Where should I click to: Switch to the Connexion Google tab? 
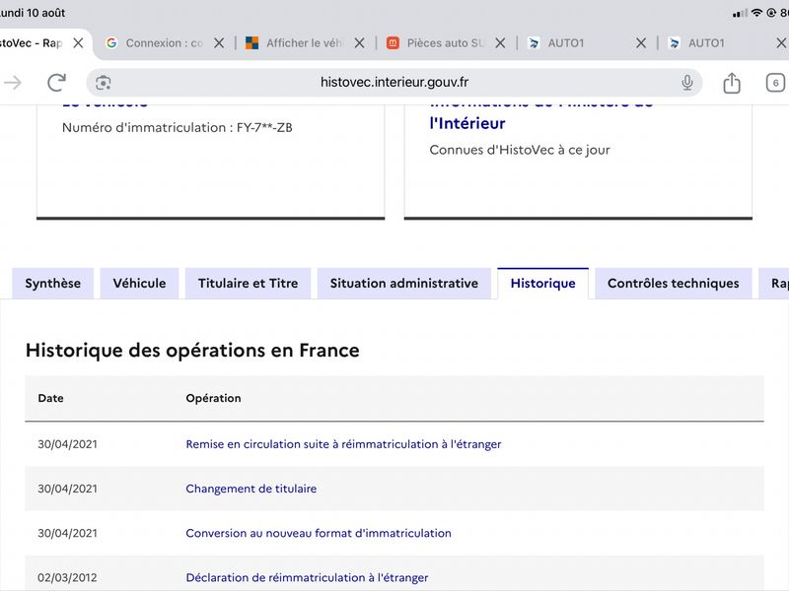[x=164, y=43]
